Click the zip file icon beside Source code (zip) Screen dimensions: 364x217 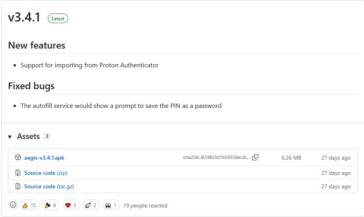tap(18, 173)
